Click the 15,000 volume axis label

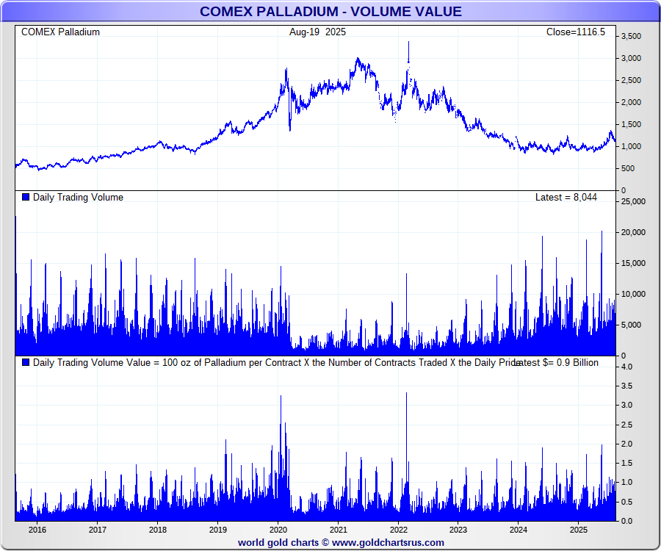click(633, 263)
